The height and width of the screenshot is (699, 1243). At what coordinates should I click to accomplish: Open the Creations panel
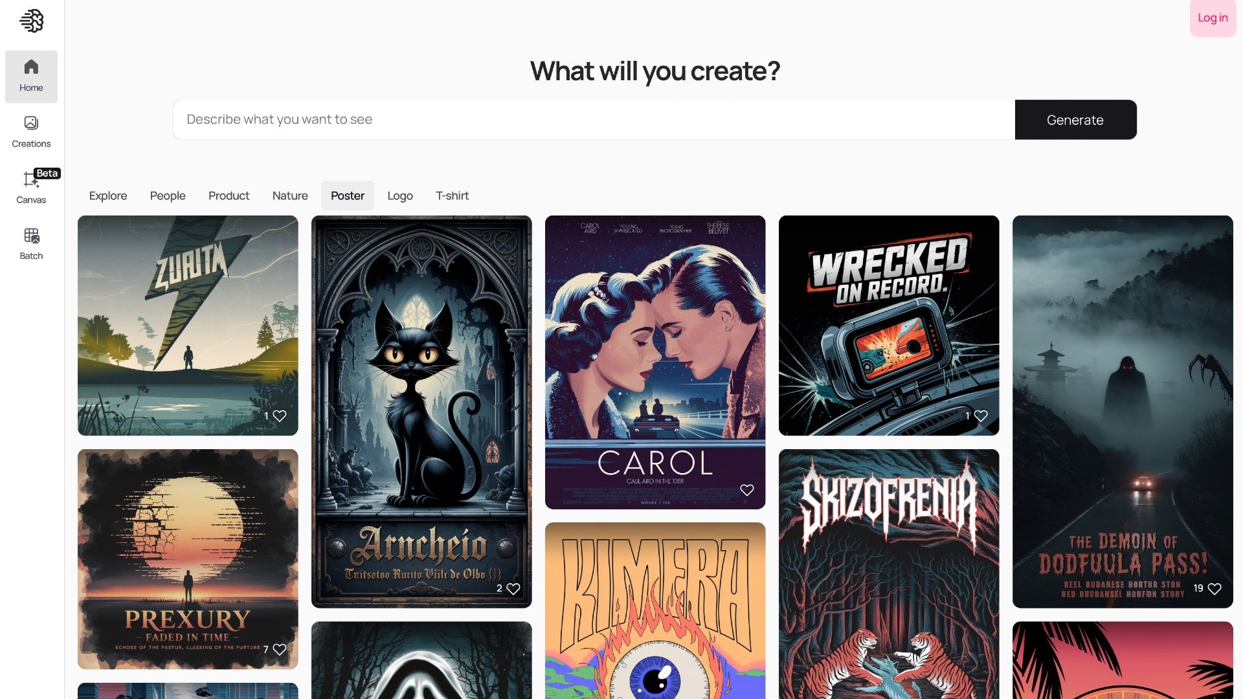tap(31, 131)
